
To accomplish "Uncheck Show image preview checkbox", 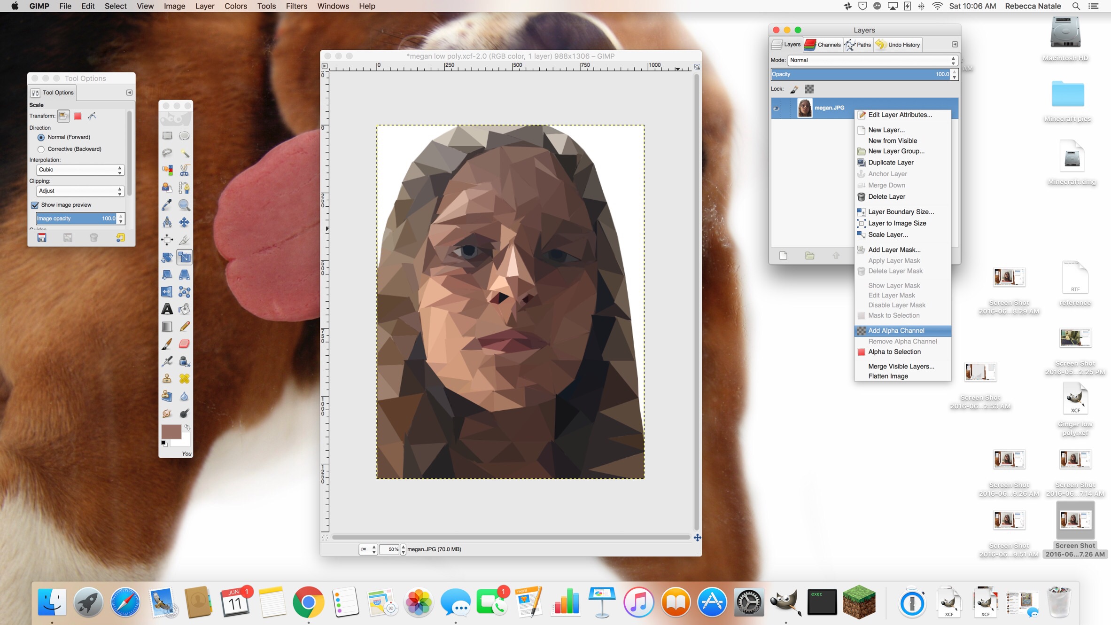I will (x=35, y=205).
